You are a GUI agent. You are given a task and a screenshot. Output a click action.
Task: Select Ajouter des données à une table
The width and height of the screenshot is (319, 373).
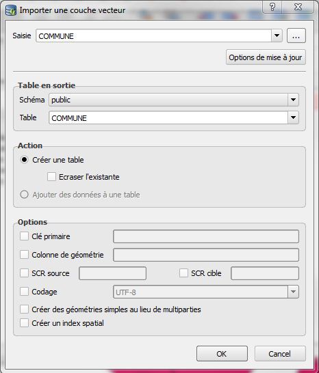coord(25,195)
